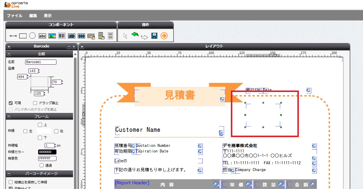Viewport: 363px width, 189px height.
Task: Check the 透過 transparency checkbox
Action: pyautogui.click(x=41, y=165)
